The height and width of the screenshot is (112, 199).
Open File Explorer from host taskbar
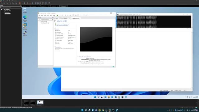99,110
